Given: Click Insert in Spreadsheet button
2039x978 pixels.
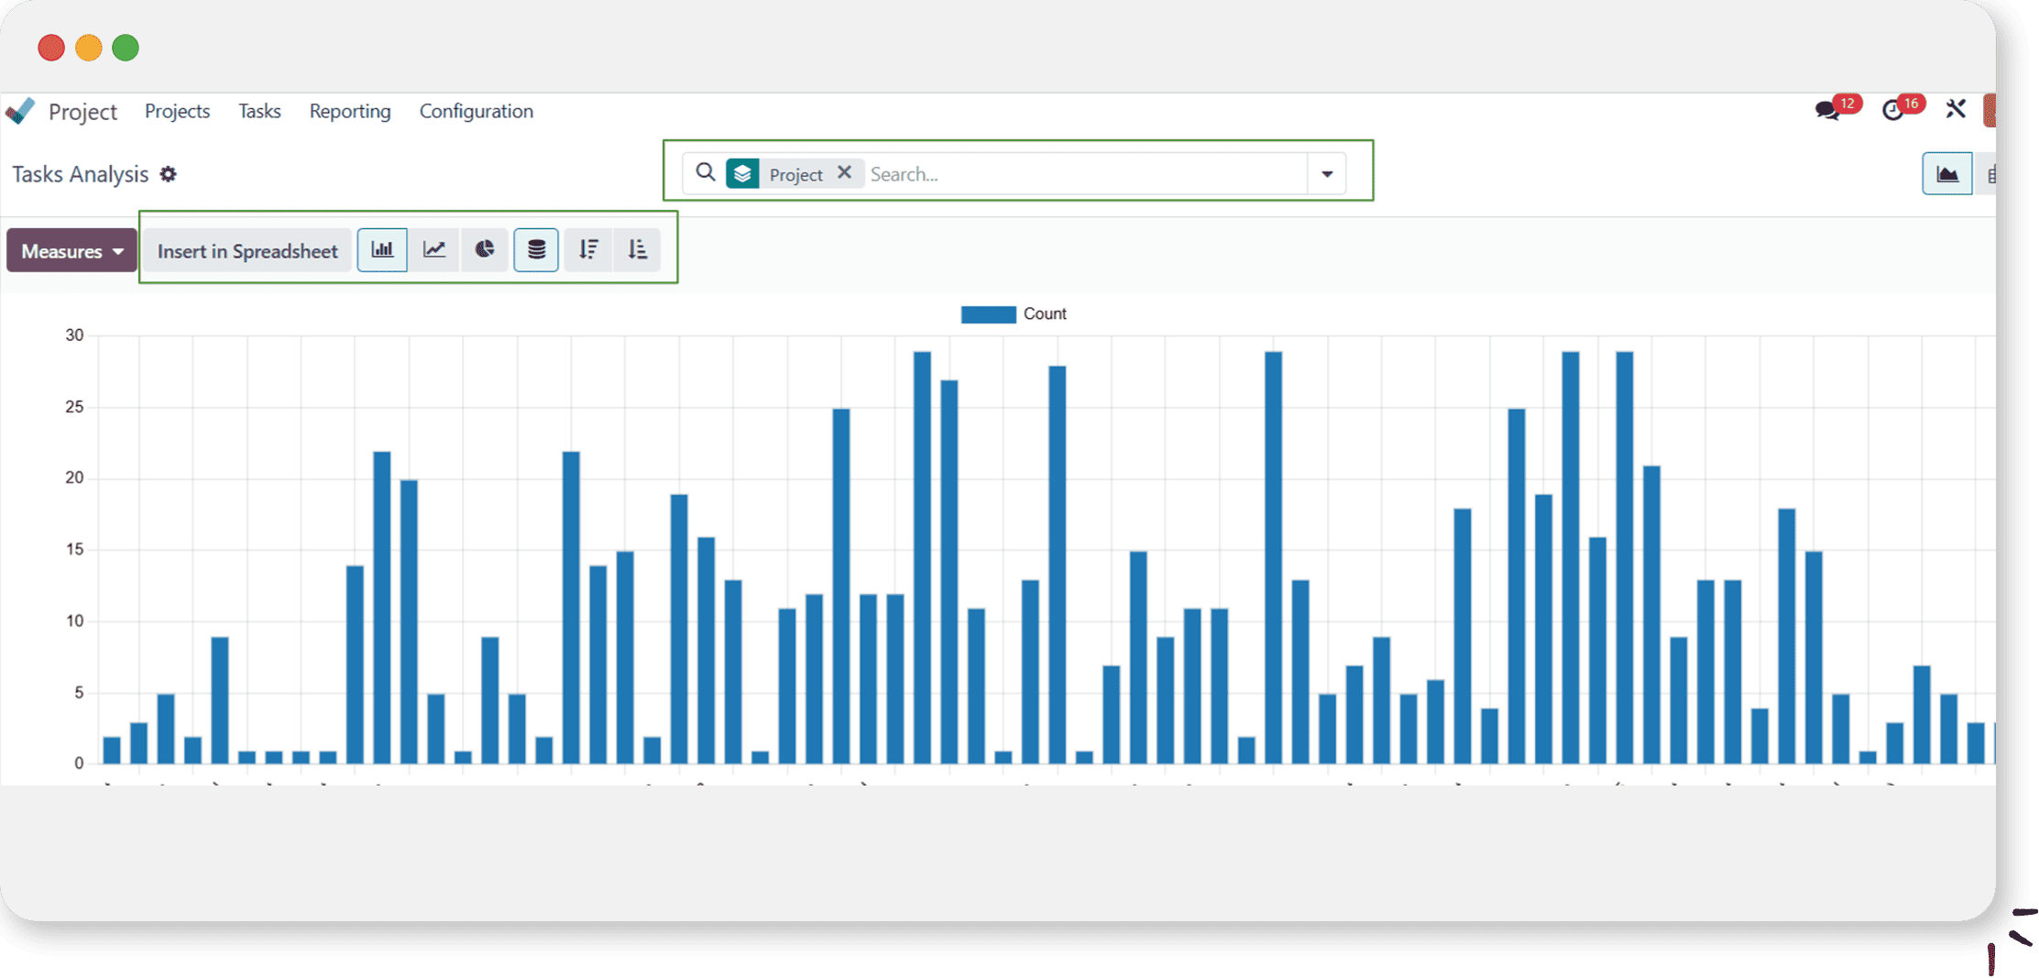Looking at the screenshot, I should pyautogui.click(x=247, y=251).
